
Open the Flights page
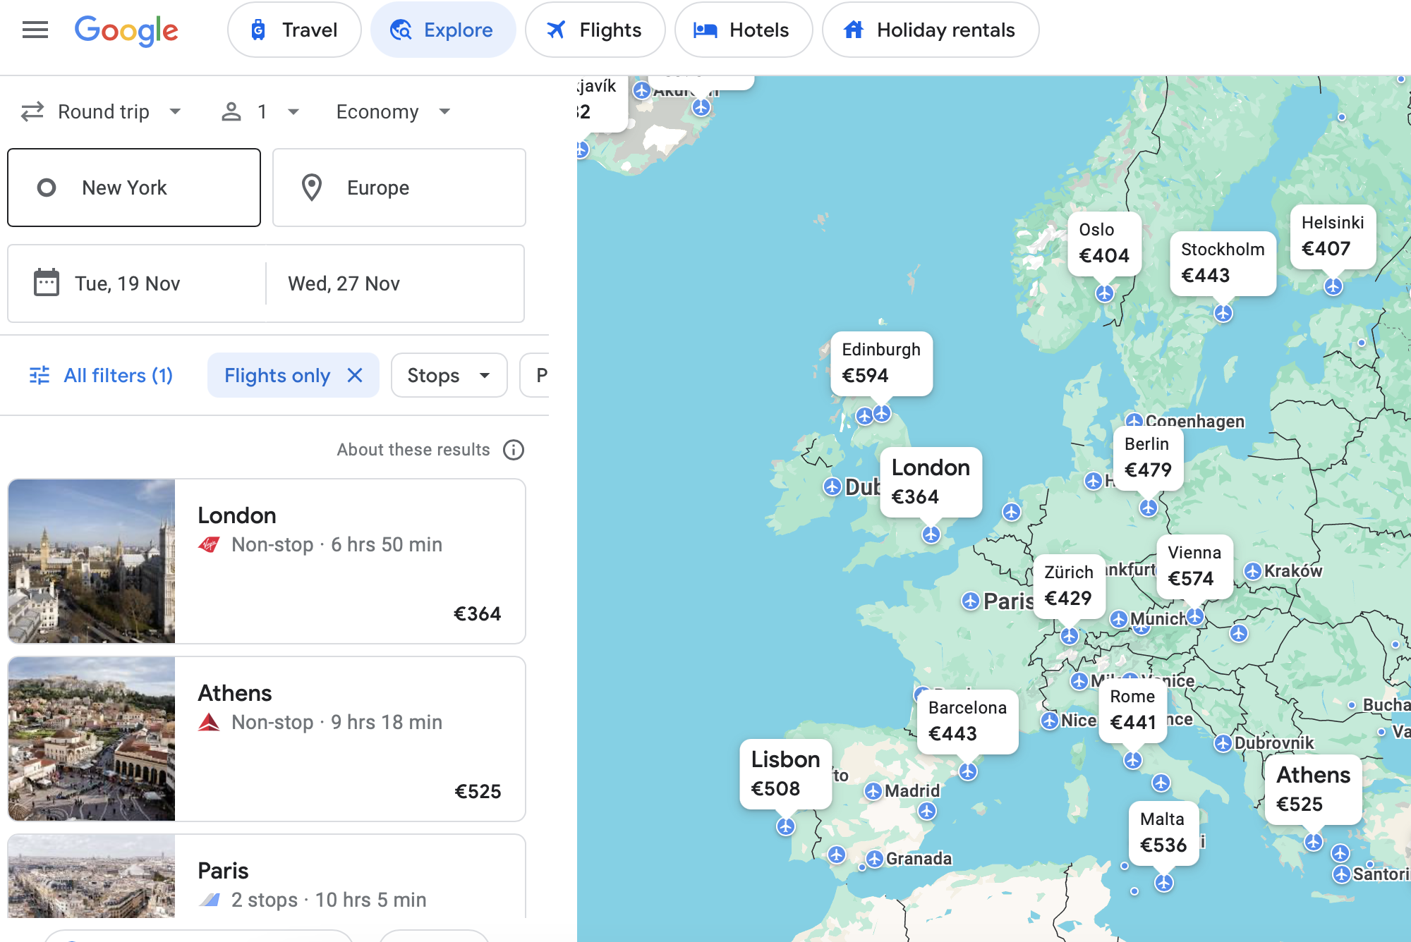(595, 30)
